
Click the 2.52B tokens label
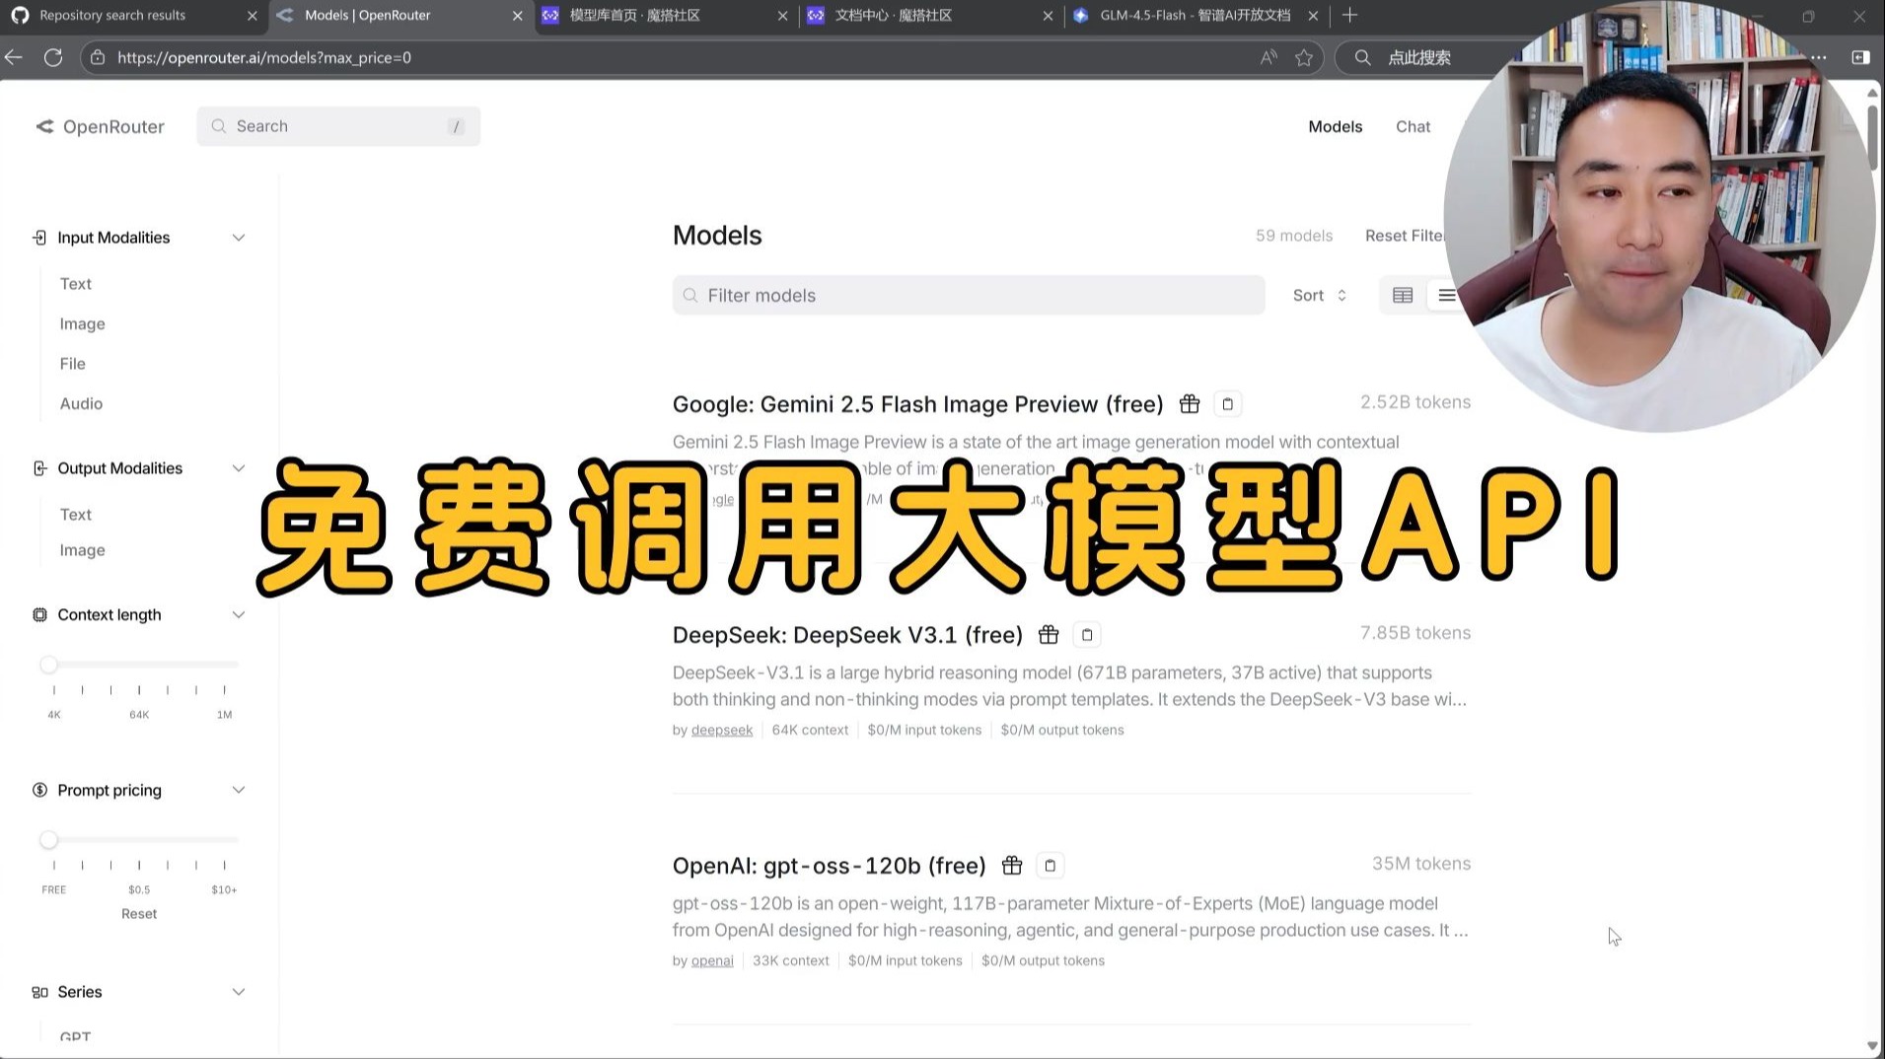point(1415,402)
